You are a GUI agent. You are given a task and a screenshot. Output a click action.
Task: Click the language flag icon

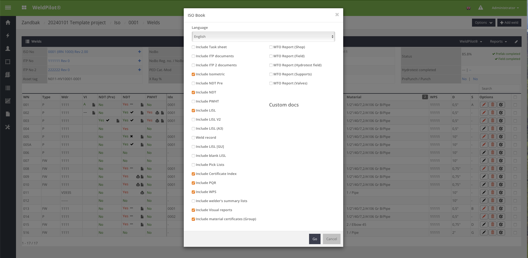pyautogui.click(x=469, y=8)
